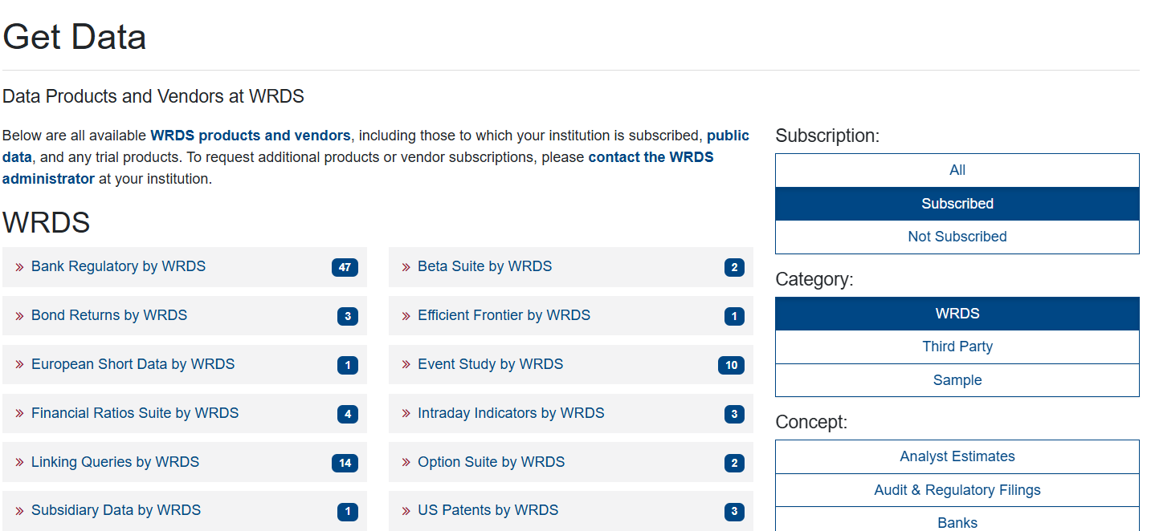1151x531 pixels.
Task: Open the WRDS products and vendors link
Action: click(x=250, y=136)
